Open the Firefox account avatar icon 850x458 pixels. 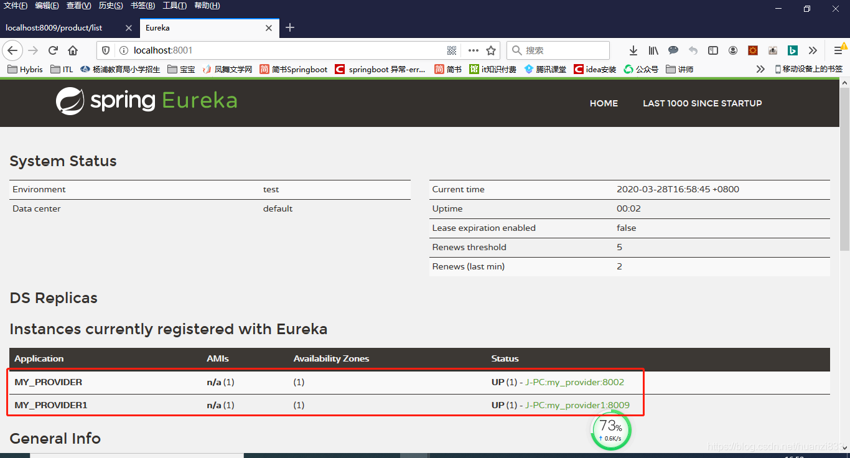click(x=733, y=50)
